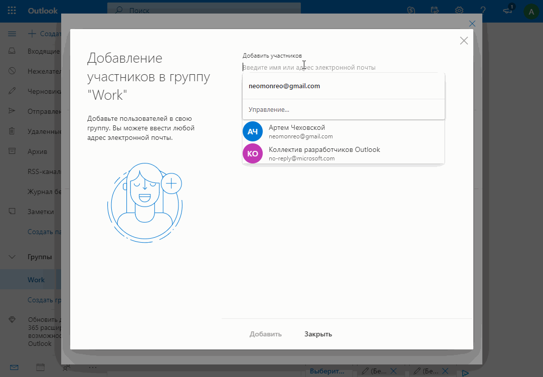Click the АЧ avatar circle

pyautogui.click(x=253, y=131)
